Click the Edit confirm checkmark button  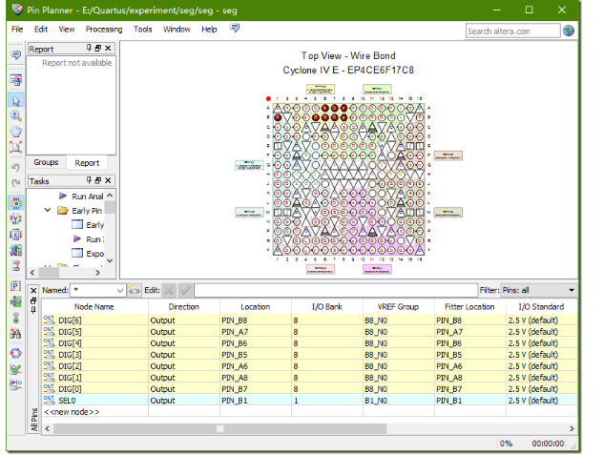tap(185, 290)
